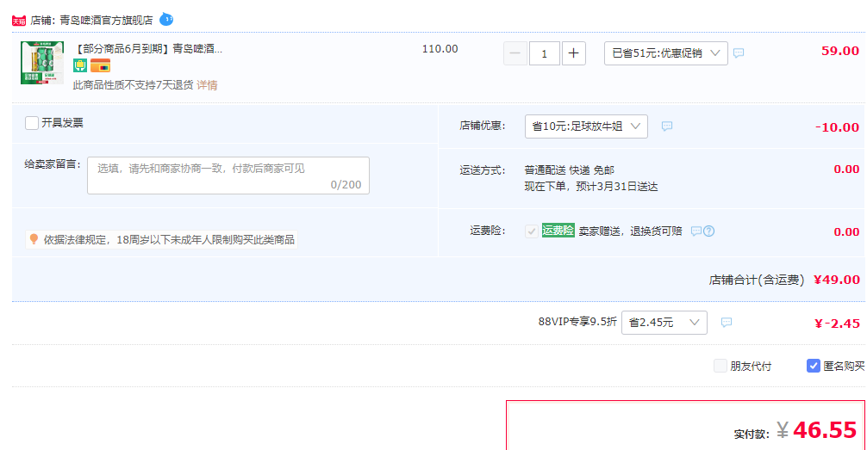Image resolution: width=867 pixels, height=450 pixels.
Task: Click the Tmall logo icon beside store name
Action: 19,21
